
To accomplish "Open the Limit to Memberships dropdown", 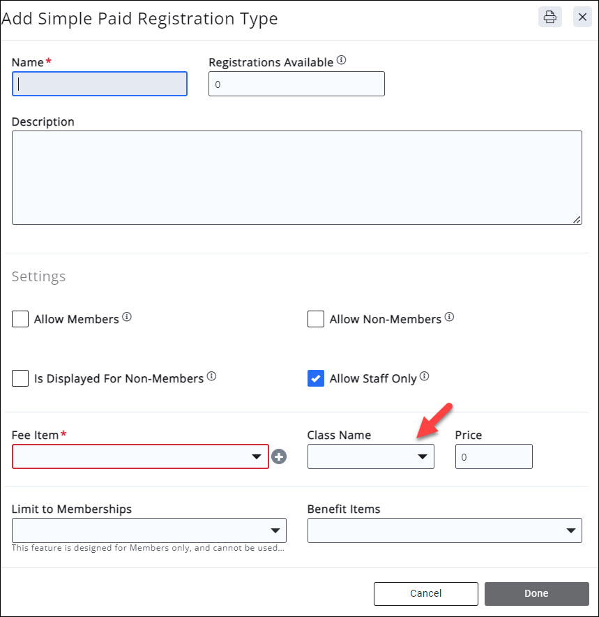I will coord(149,530).
